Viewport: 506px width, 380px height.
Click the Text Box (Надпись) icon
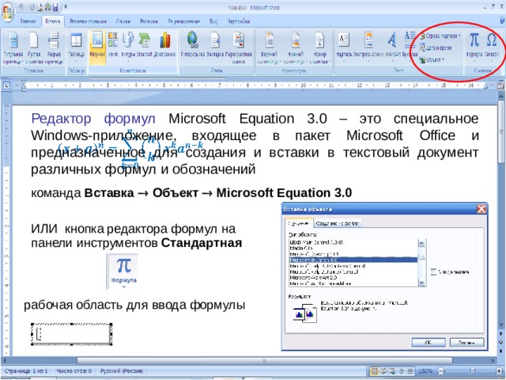[344, 46]
